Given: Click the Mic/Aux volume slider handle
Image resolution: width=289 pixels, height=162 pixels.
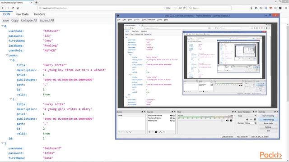Looking at the screenshot, I should 222,121.
